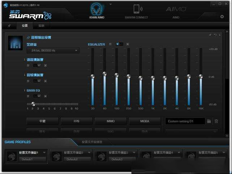The image size is (232, 174).
Task: Click the 120 Hz equalizer slider knob
Action: pos(117,75)
